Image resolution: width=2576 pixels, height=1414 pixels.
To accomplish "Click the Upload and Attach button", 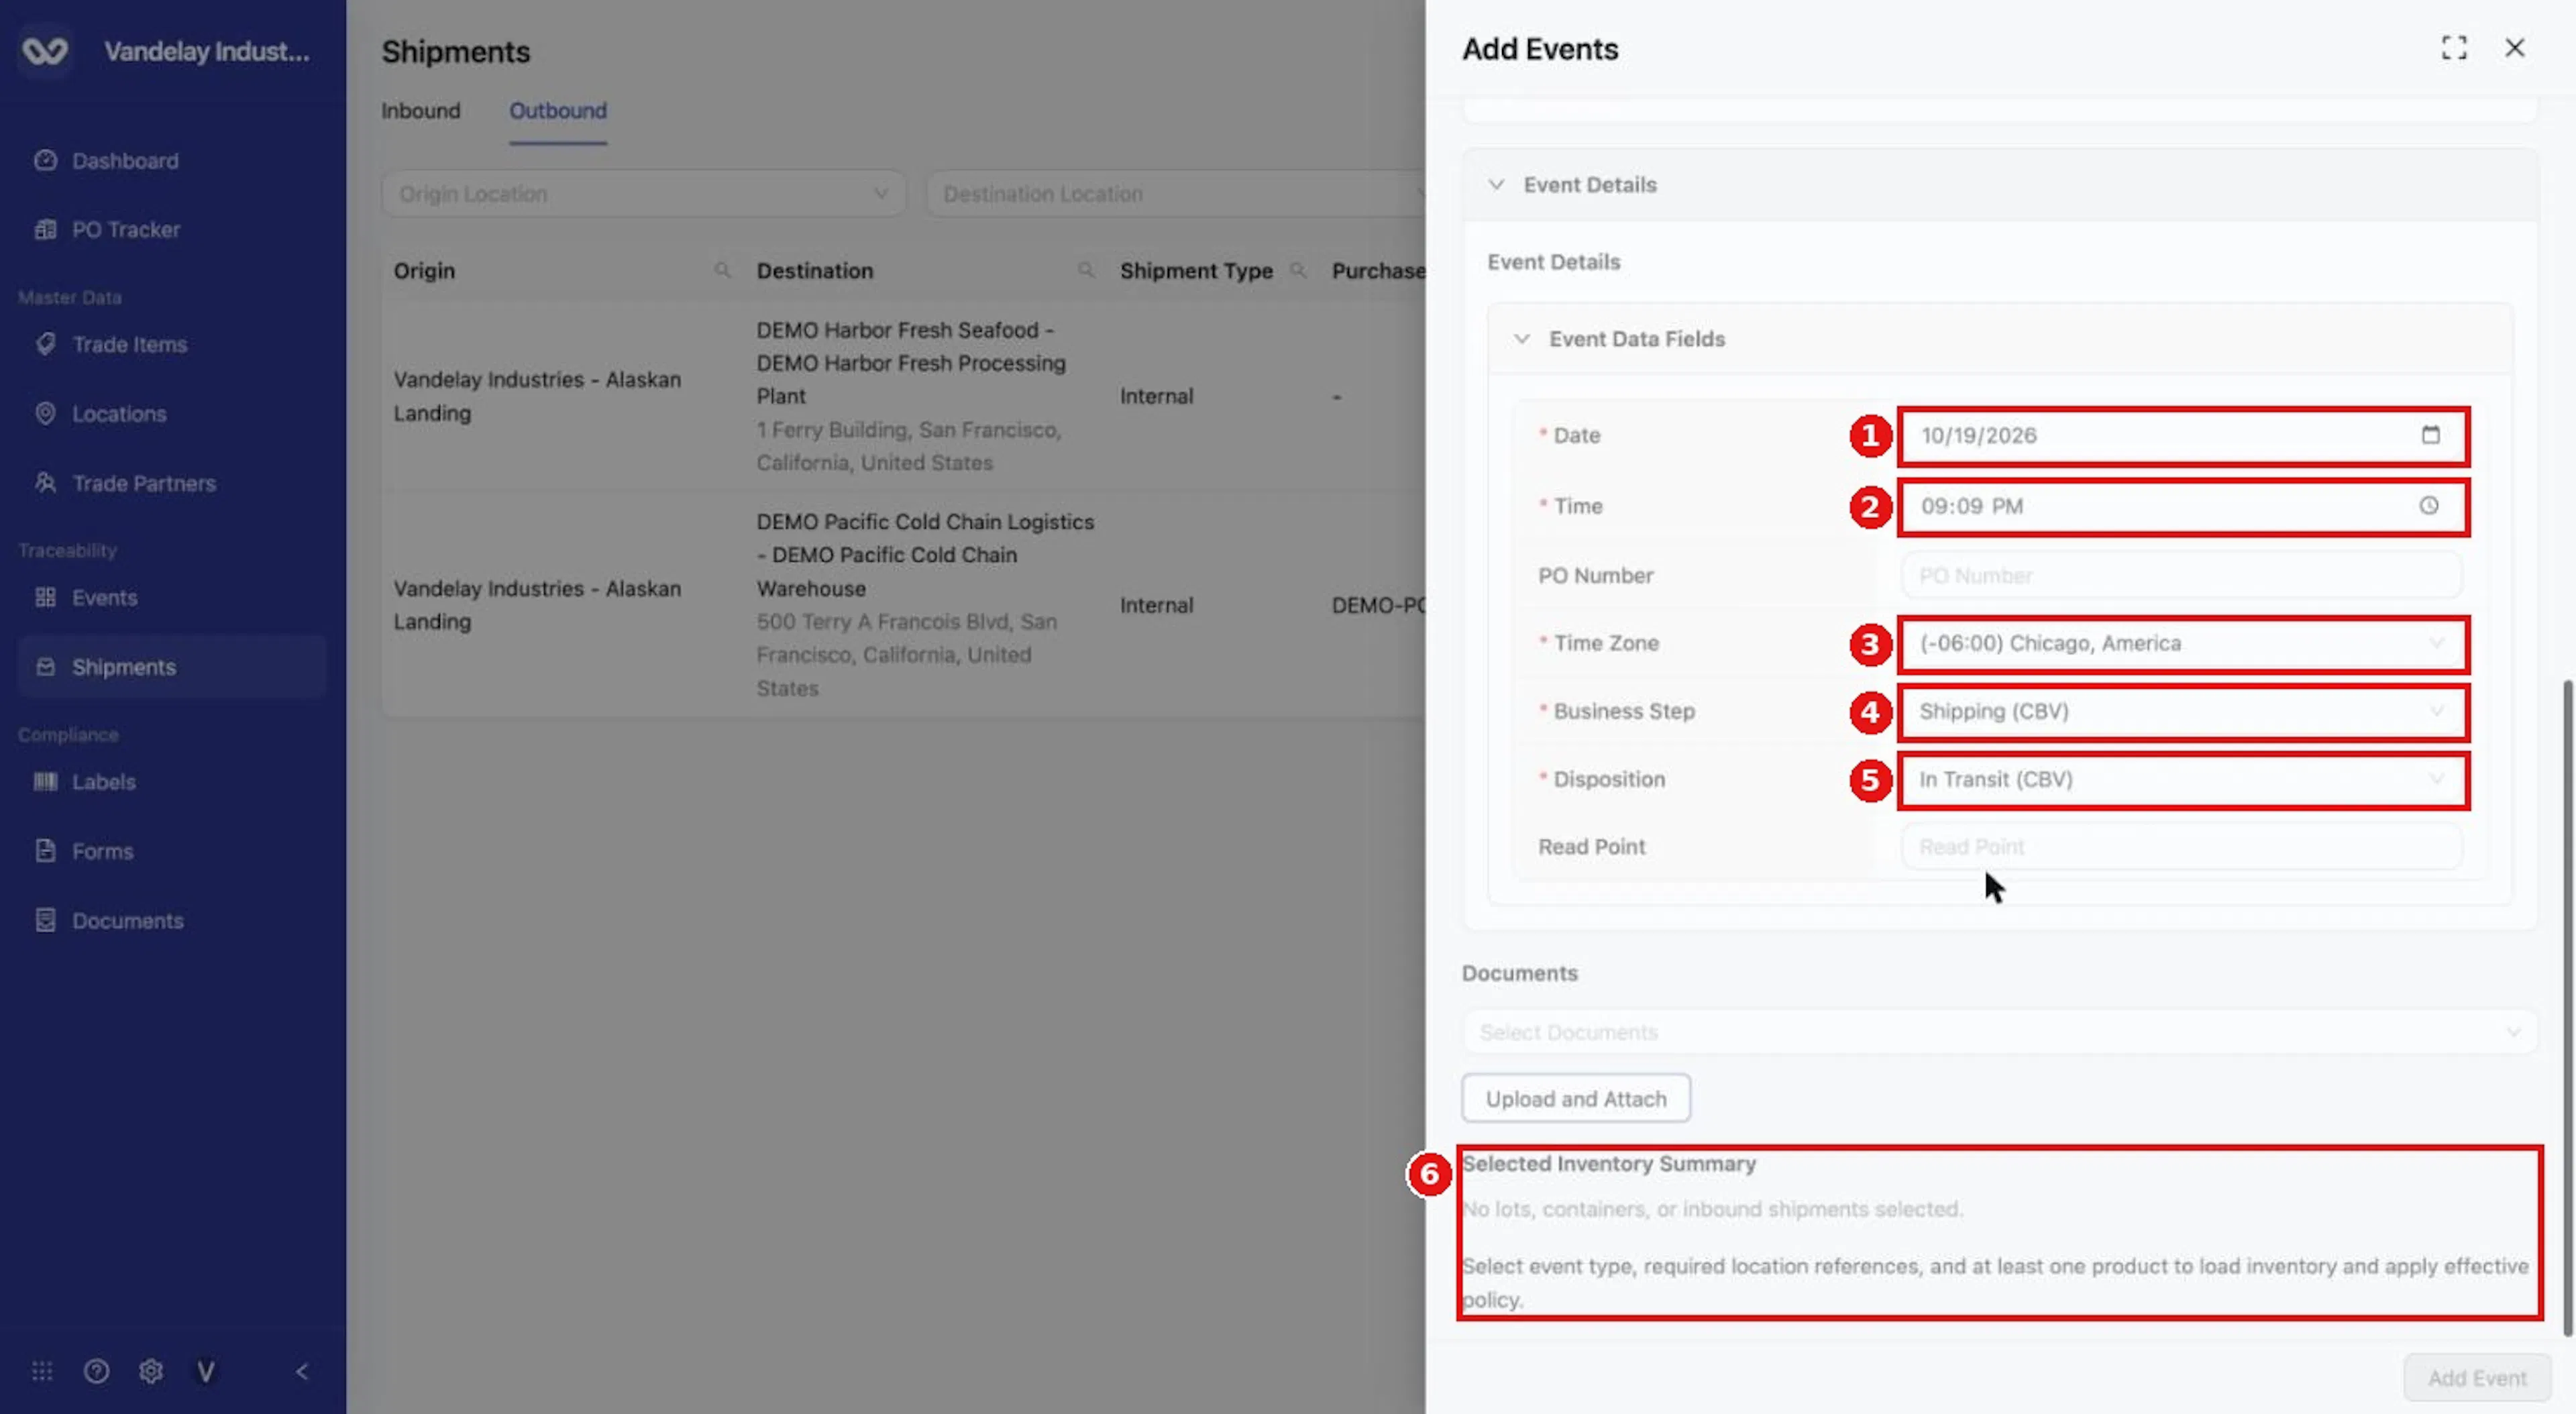I will pos(1576,1098).
